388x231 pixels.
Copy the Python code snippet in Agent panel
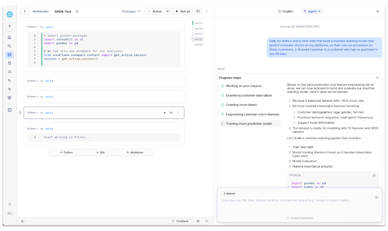374,175
